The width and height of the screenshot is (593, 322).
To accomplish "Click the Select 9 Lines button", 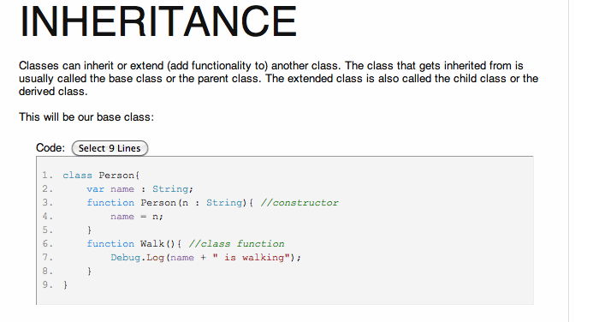I will tap(110, 148).
